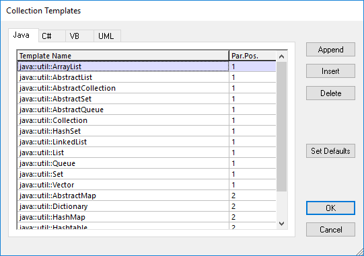Image resolution: width=364 pixels, height=256 pixels.
Task: Switch to the C# tab
Action: (x=52, y=36)
